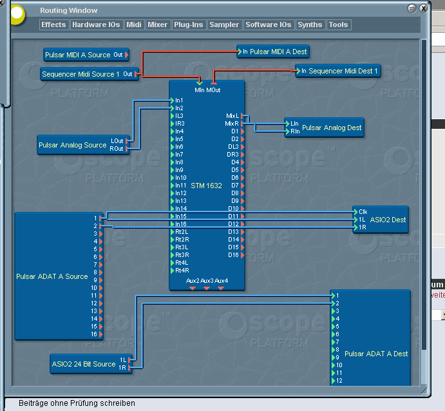Click the In port of Pulsar MIDI A Dest
This screenshot has height=411, width=445.
click(x=240, y=52)
